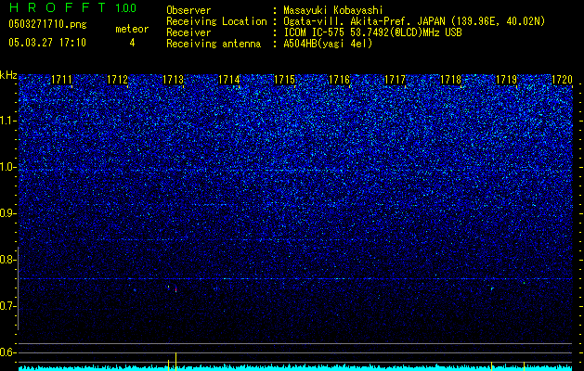584x371 pixels.
Task: Click the 1715 time label
Action: coord(284,80)
